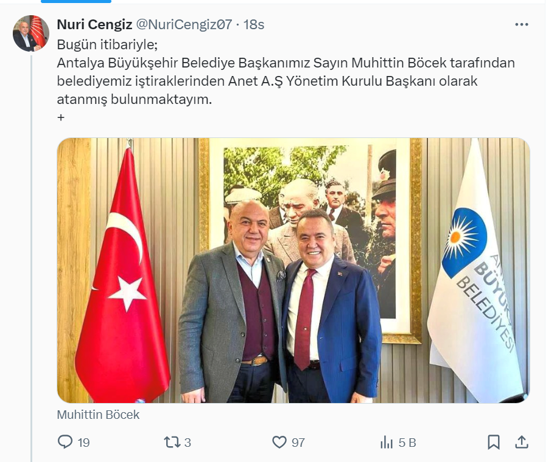The width and height of the screenshot is (554, 462).
Task: Click the retweet arrows icon
Action: (172, 443)
